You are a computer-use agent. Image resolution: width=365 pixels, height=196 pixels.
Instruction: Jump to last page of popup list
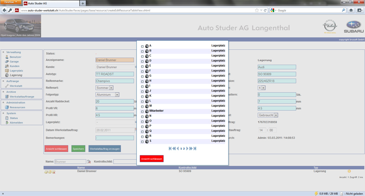[x=195, y=148]
